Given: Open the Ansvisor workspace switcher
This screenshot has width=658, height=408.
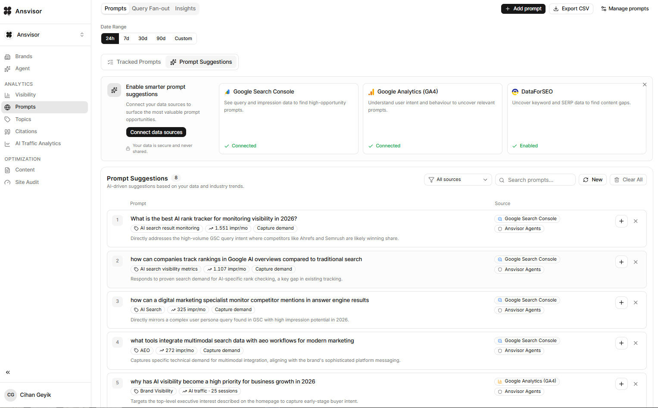Looking at the screenshot, I should point(45,34).
